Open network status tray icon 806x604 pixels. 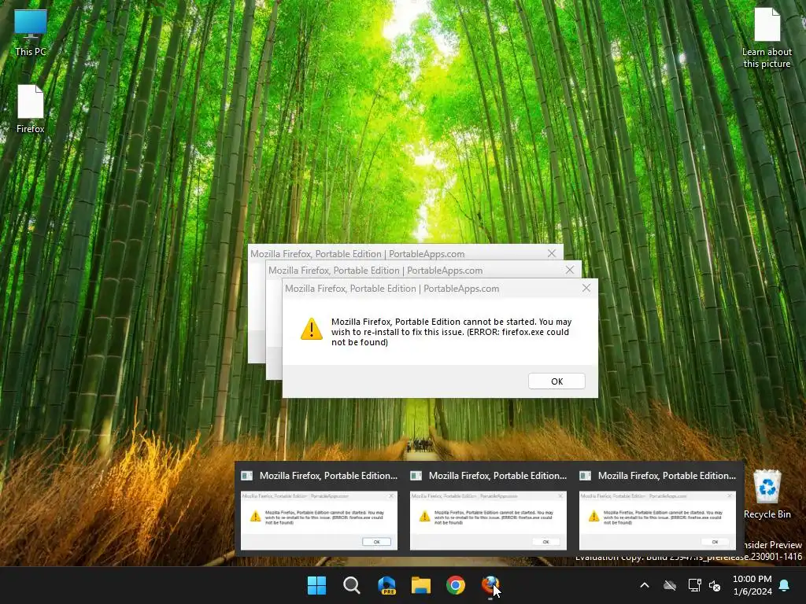point(694,585)
